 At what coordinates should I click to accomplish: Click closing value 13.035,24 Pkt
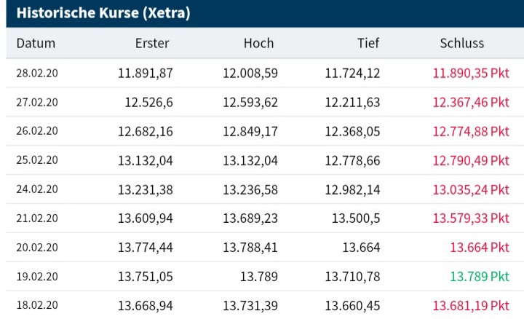click(471, 189)
